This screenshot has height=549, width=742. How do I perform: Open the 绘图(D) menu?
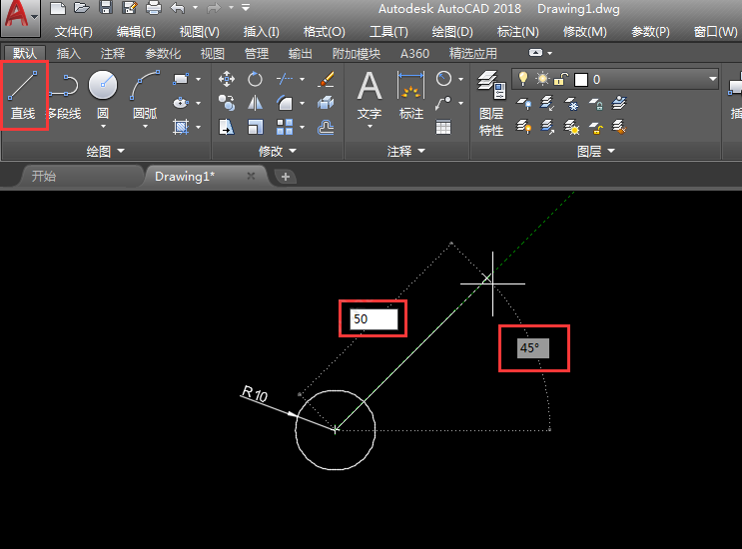tap(452, 32)
